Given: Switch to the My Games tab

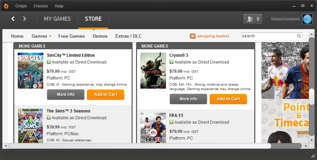Looking at the screenshot, I should [57, 19].
